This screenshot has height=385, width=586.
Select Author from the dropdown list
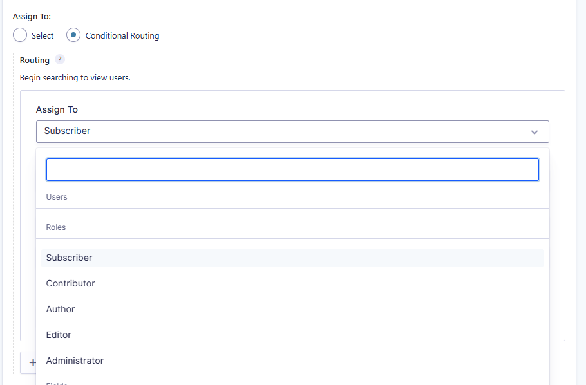[61, 309]
